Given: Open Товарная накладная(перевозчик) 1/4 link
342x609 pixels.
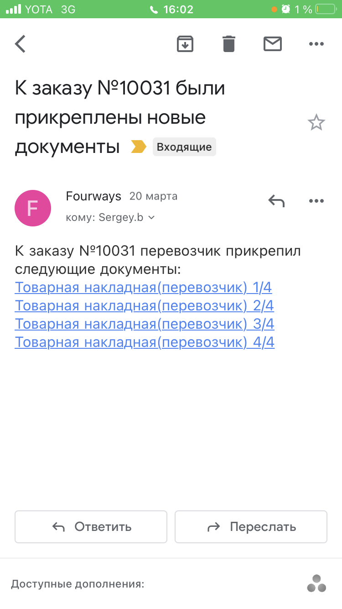Looking at the screenshot, I should [143, 288].
